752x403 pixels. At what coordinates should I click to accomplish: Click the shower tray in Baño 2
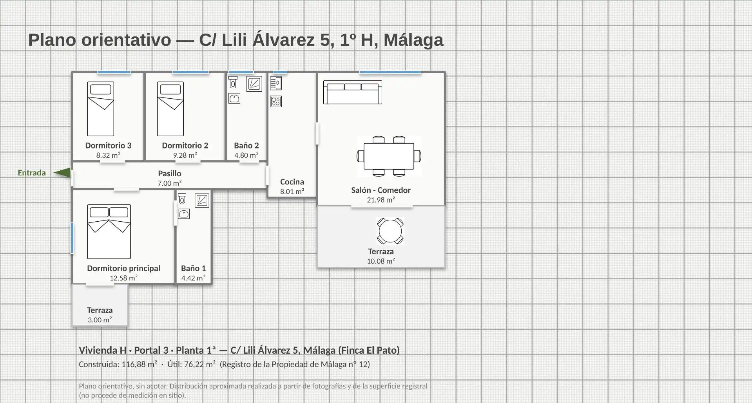pos(254,84)
